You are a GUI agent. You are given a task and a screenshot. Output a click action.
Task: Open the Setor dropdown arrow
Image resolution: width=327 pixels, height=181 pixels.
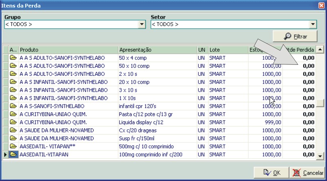[313, 24]
